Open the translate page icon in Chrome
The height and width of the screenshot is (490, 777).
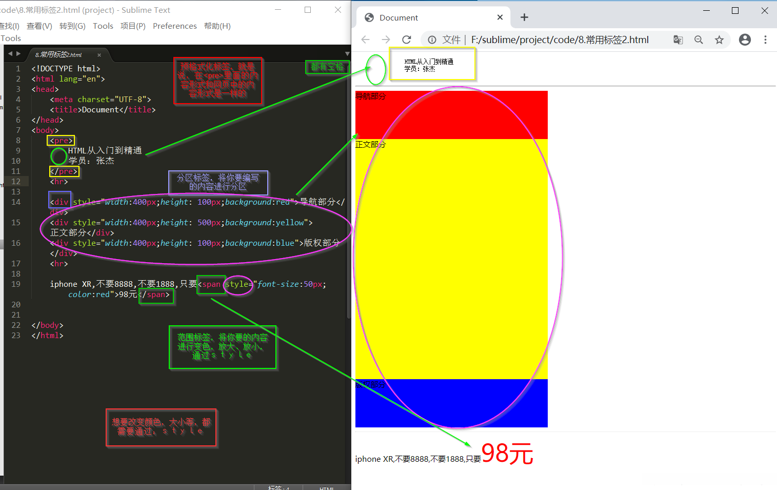678,40
